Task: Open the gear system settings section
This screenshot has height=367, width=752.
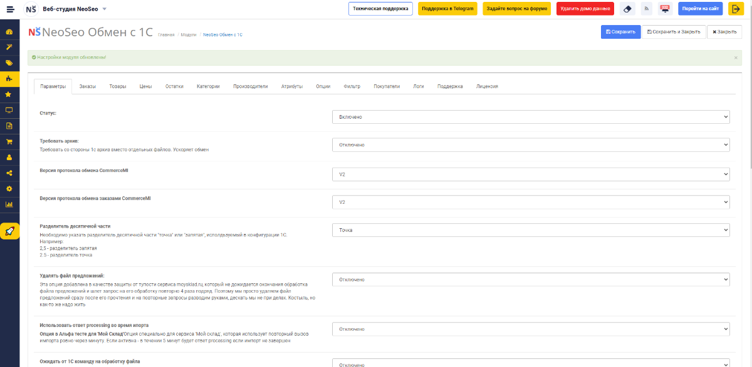Action: 9,188
